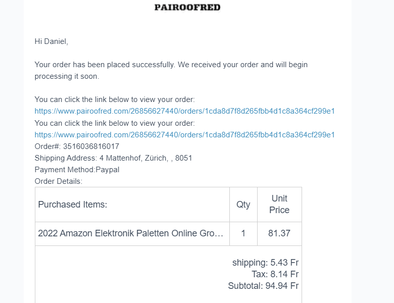Click the Tax 8.14 Fr line

pos(275,274)
